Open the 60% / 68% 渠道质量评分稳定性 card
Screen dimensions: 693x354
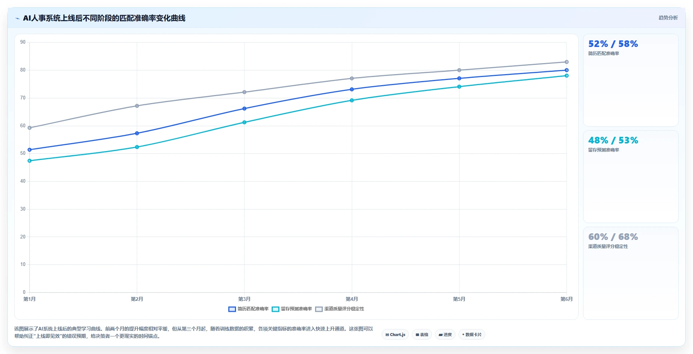point(631,273)
